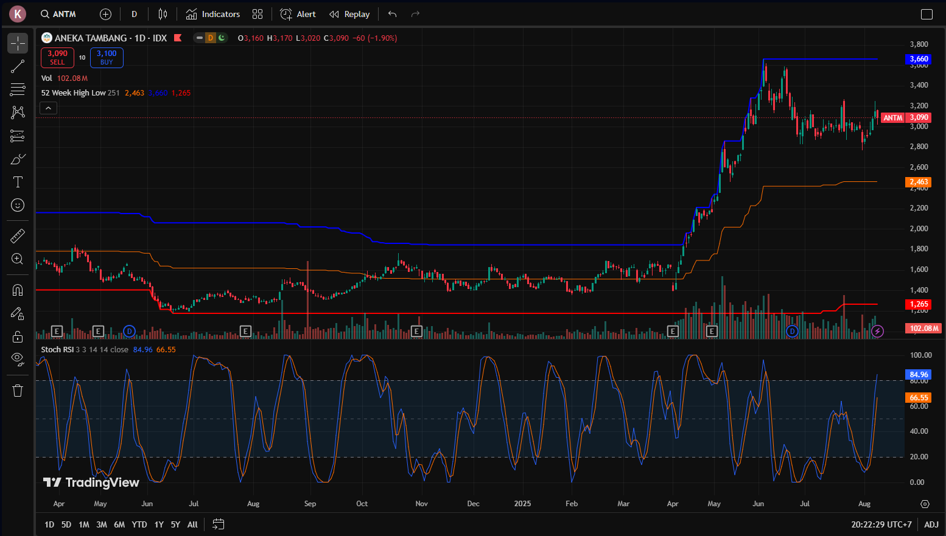The width and height of the screenshot is (946, 536).
Task: Set range to 3M
Action: [102, 524]
